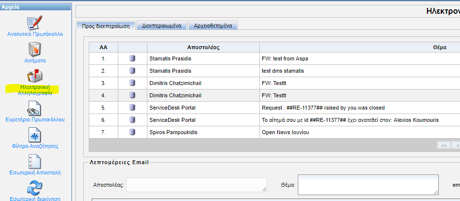Select the Προς διεκπεραίωση tab
This screenshot has width=460, height=201.
[106, 25]
